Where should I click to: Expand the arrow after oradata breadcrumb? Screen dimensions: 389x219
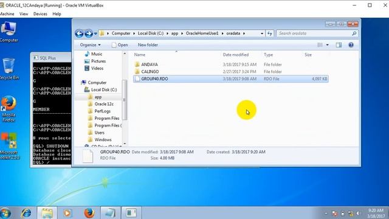244,33
